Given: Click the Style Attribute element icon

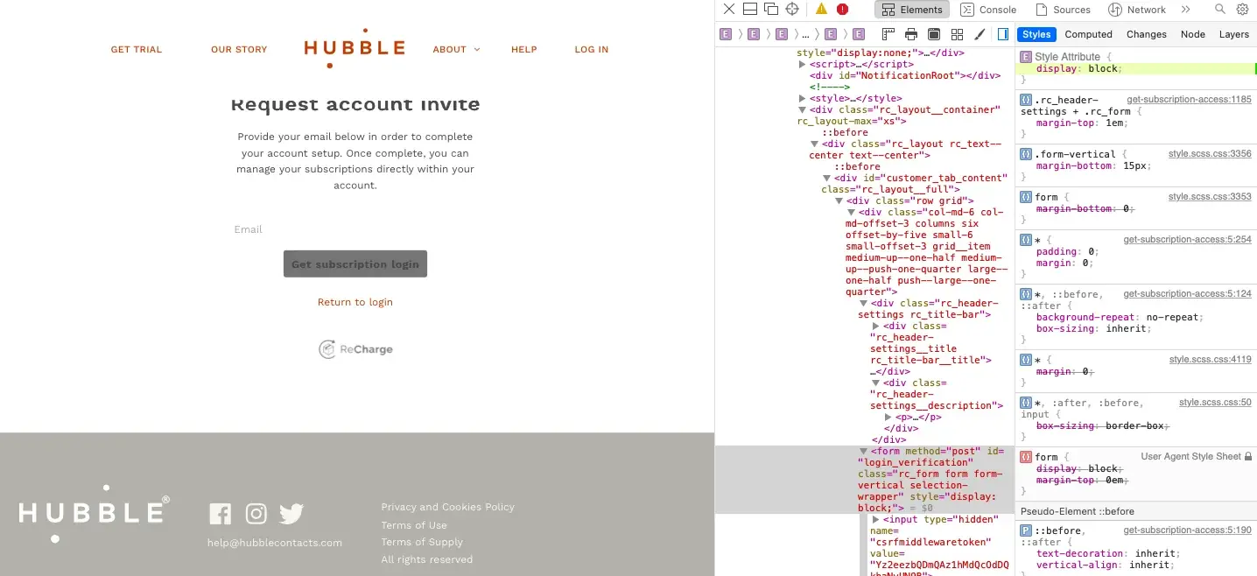Looking at the screenshot, I should [x=1026, y=57].
